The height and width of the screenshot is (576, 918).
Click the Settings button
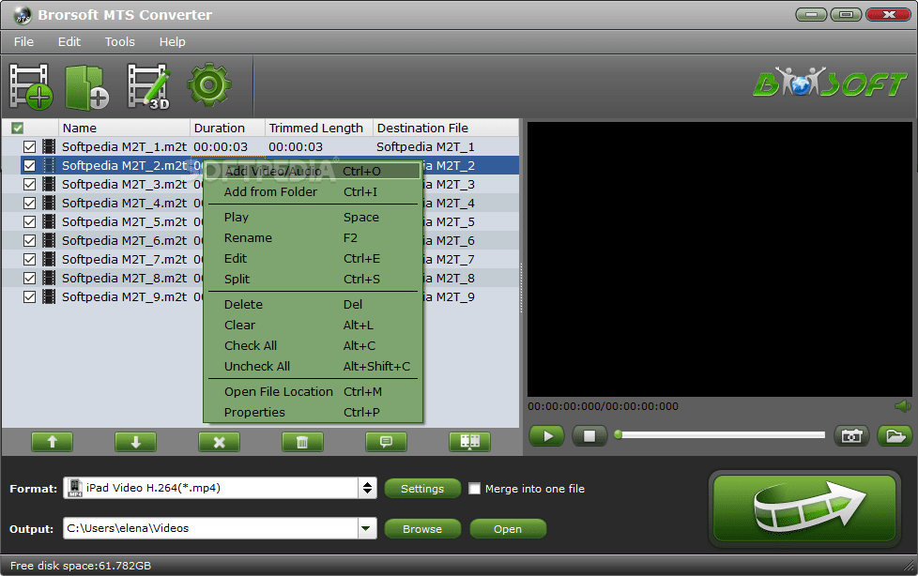point(422,489)
